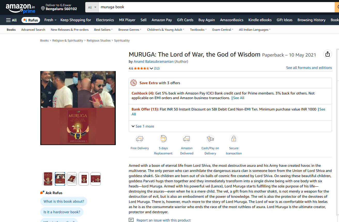The image size is (339, 222).
Task: Click the Save Extra percent badge icon
Action: point(133,83)
